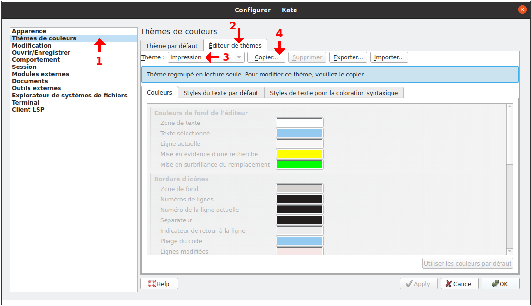Click the Numéros de lignes color swatch
The image size is (531, 306).
coord(300,199)
